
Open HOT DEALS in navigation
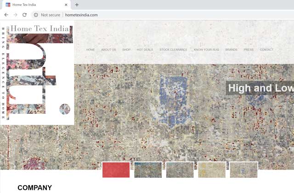pos(145,50)
